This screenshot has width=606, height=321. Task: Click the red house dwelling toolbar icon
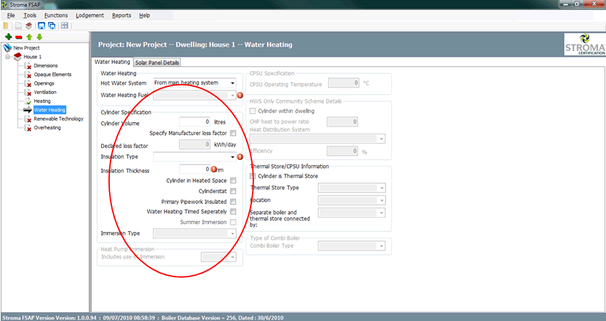(x=29, y=26)
